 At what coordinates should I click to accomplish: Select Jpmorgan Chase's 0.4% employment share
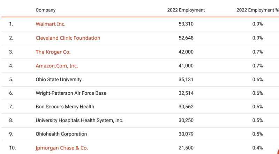(x=257, y=148)
